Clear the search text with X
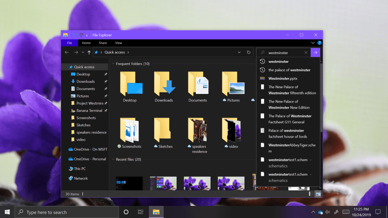The width and height of the screenshot is (388, 218). pyautogui.click(x=306, y=53)
